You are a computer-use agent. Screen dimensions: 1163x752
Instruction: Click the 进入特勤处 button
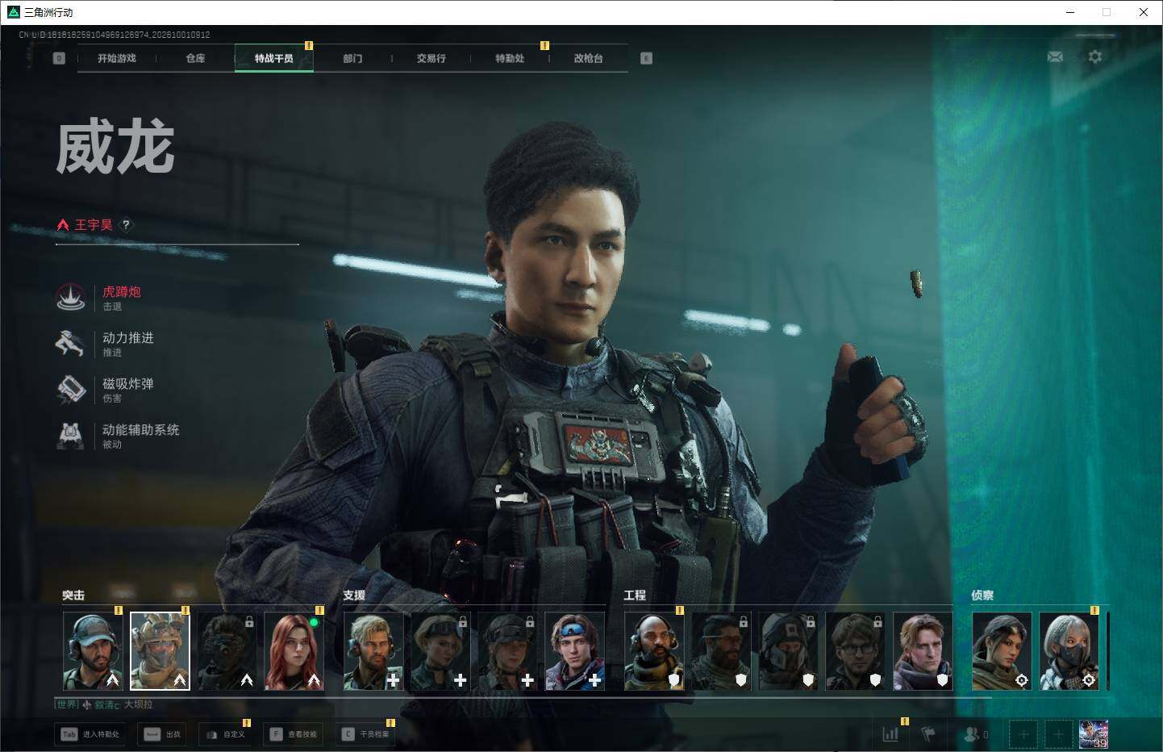tap(90, 734)
